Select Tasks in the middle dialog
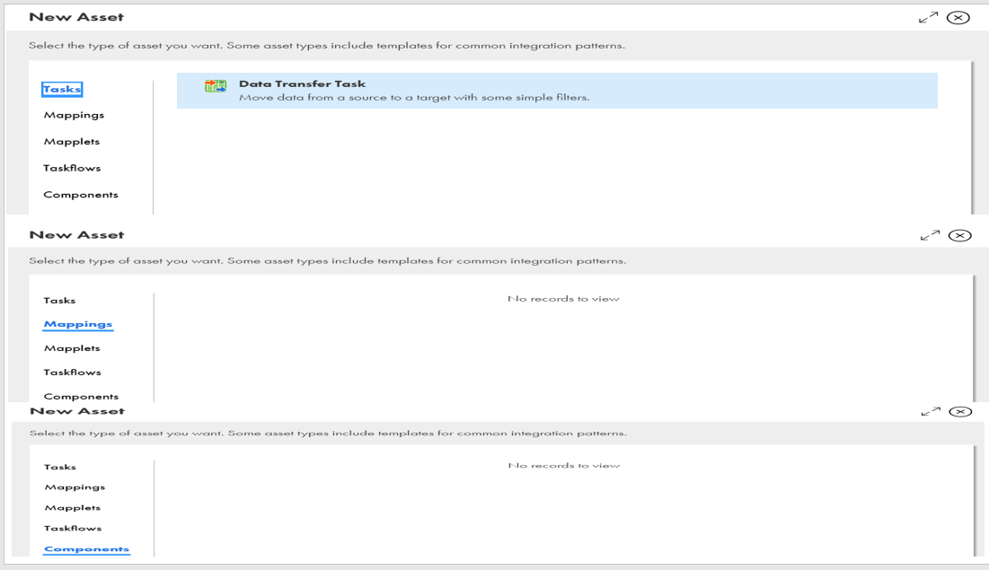This screenshot has height=570, width=989. click(x=59, y=301)
